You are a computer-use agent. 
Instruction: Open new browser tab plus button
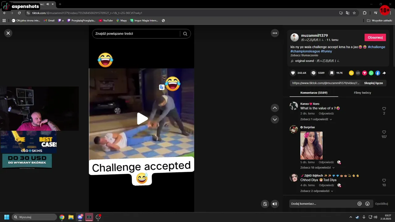point(60,4)
